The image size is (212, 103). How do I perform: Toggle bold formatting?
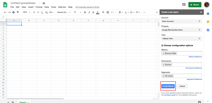point(85,12)
